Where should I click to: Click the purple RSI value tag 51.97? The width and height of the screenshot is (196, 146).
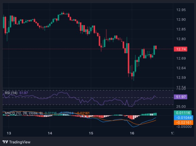point(181,97)
